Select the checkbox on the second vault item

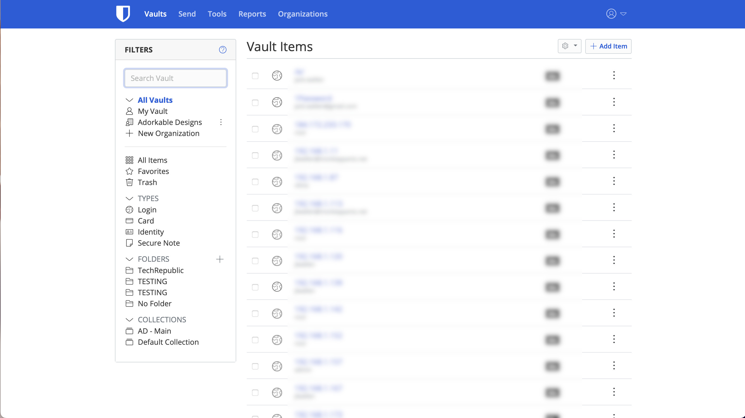pyautogui.click(x=255, y=103)
